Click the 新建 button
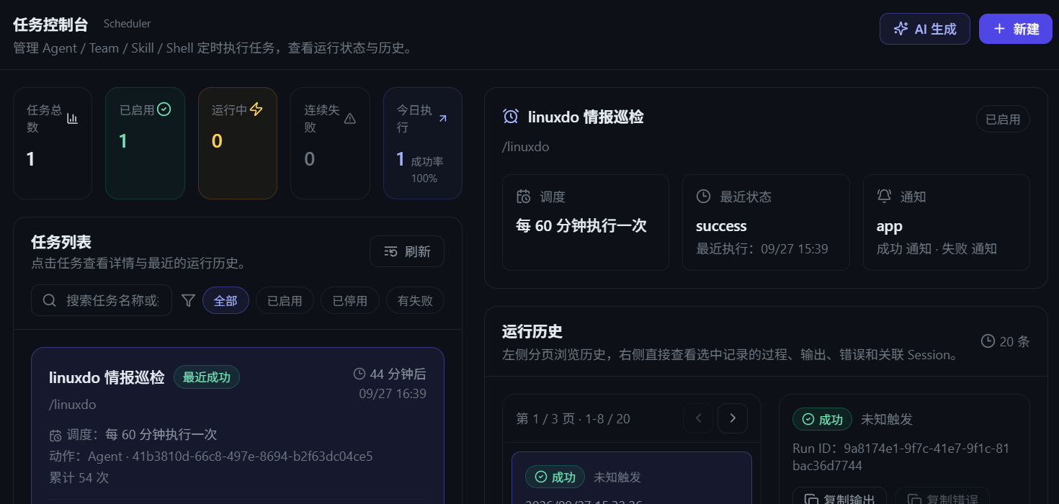The height and width of the screenshot is (504, 1059). (x=1016, y=29)
